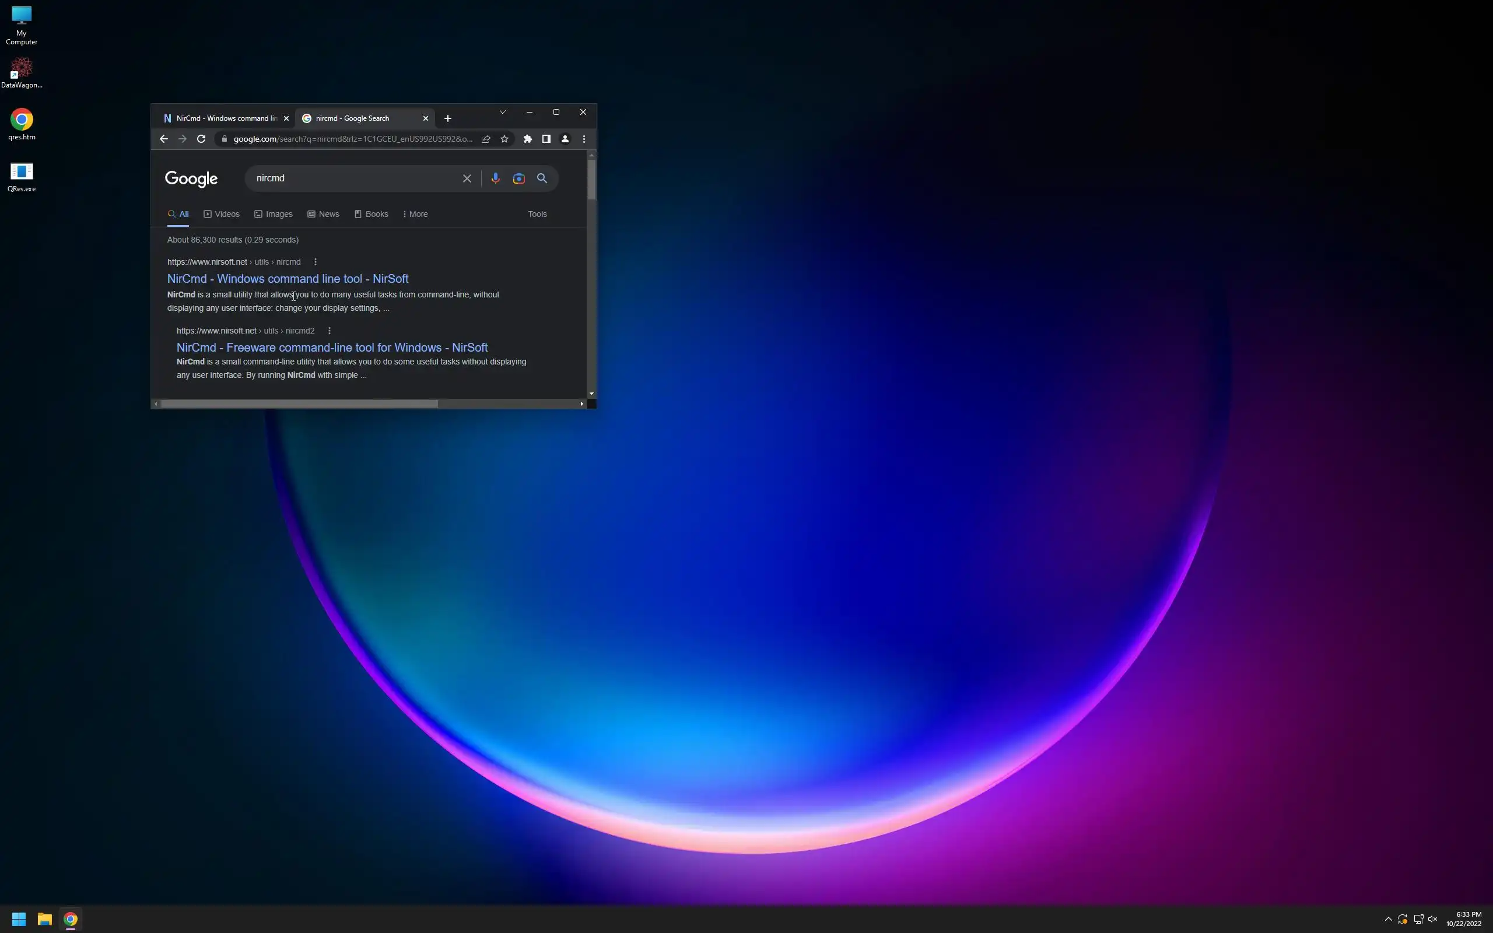Click the share this page icon
1493x933 pixels.
point(486,139)
